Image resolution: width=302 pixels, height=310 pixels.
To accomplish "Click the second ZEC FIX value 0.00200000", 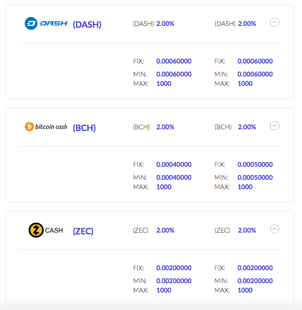I will point(255,268).
